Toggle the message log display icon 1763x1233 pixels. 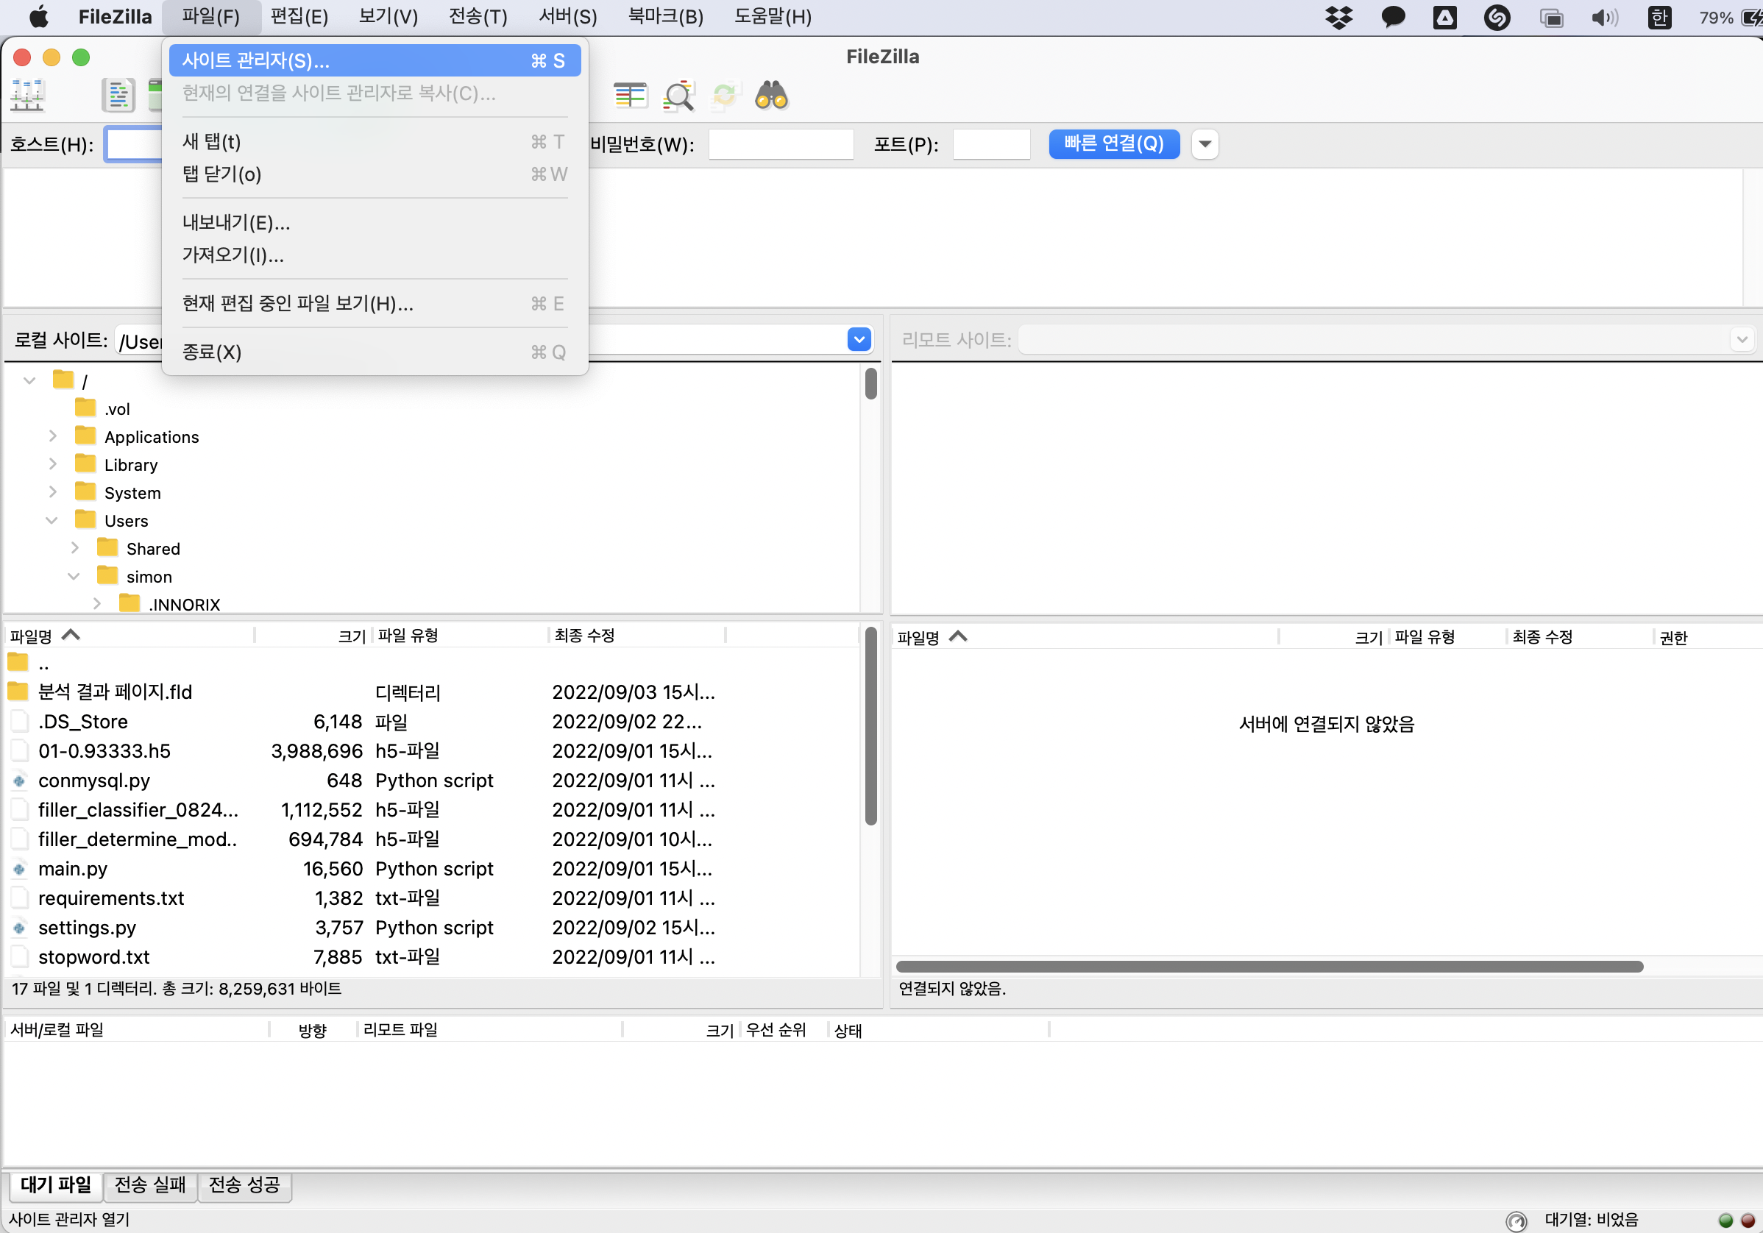pos(118,96)
